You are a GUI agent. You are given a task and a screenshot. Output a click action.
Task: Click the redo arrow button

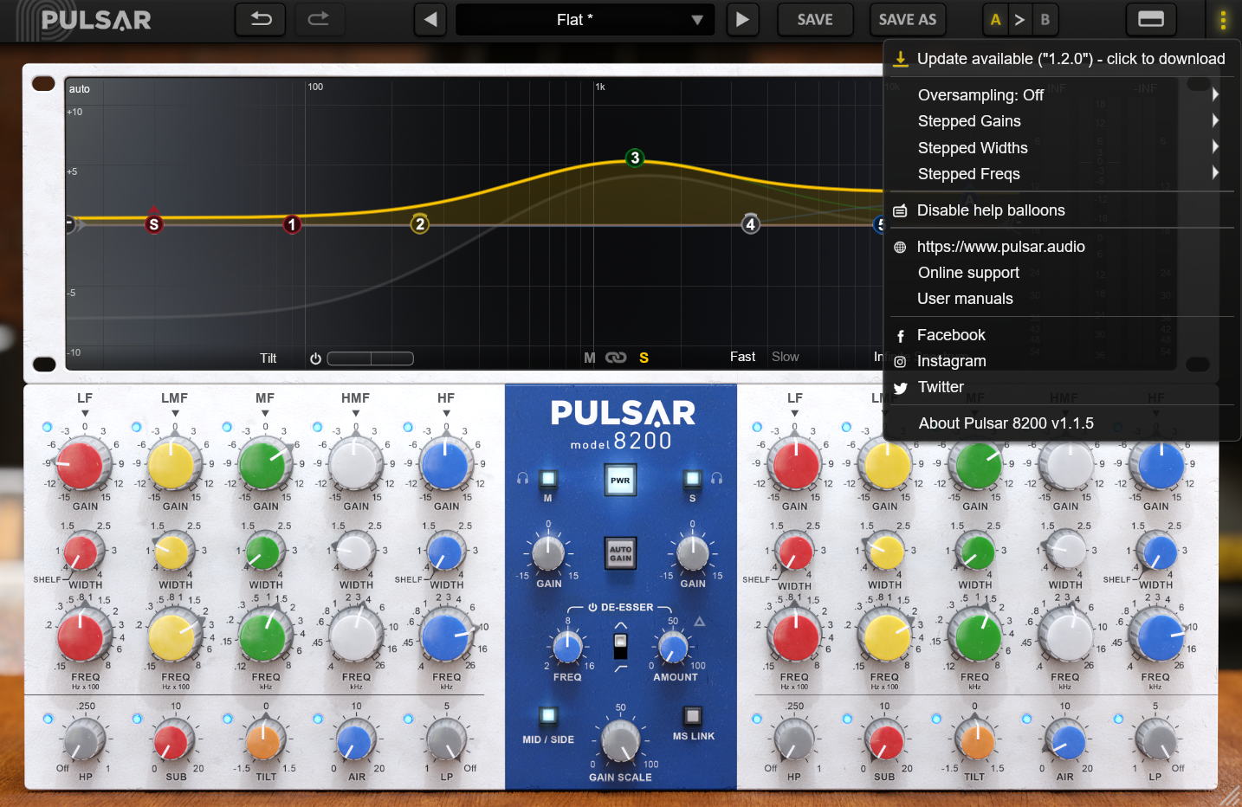pyautogui.click(x=319, y=19)
